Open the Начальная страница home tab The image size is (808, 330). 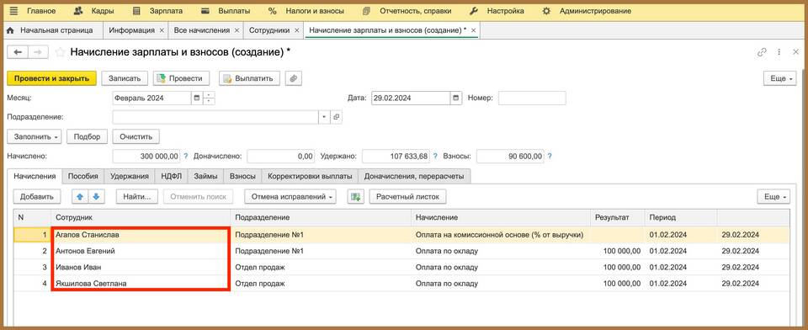coord(50,30)
